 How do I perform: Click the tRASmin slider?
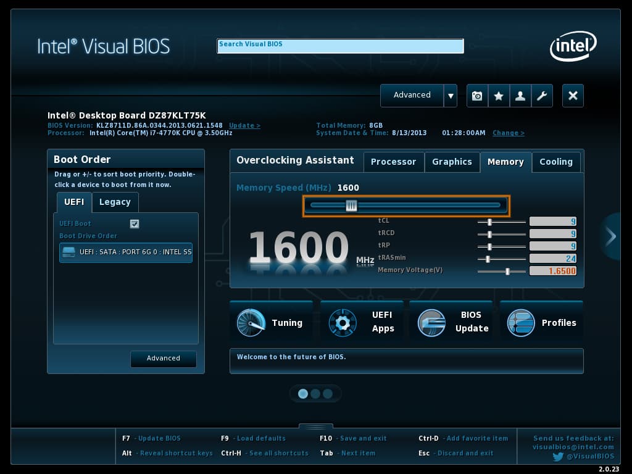501,259
